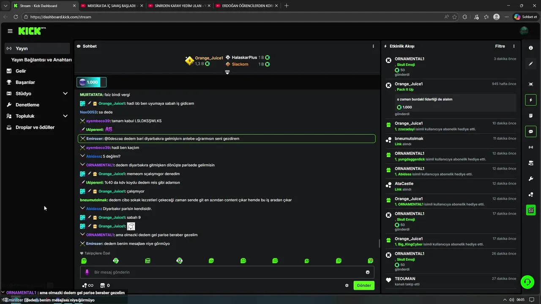The image size is (541, 304).
Task: Open Filtre in Etkinlik Akışı
Action: coord(500,46)
